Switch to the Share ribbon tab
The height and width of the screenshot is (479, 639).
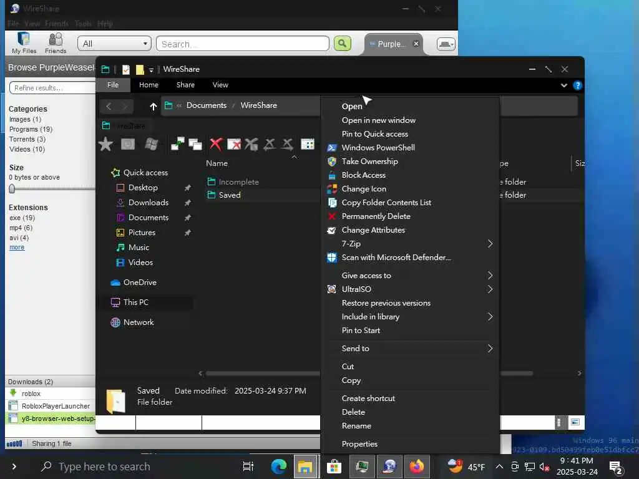pyautogui.click(x=185, y=85)
